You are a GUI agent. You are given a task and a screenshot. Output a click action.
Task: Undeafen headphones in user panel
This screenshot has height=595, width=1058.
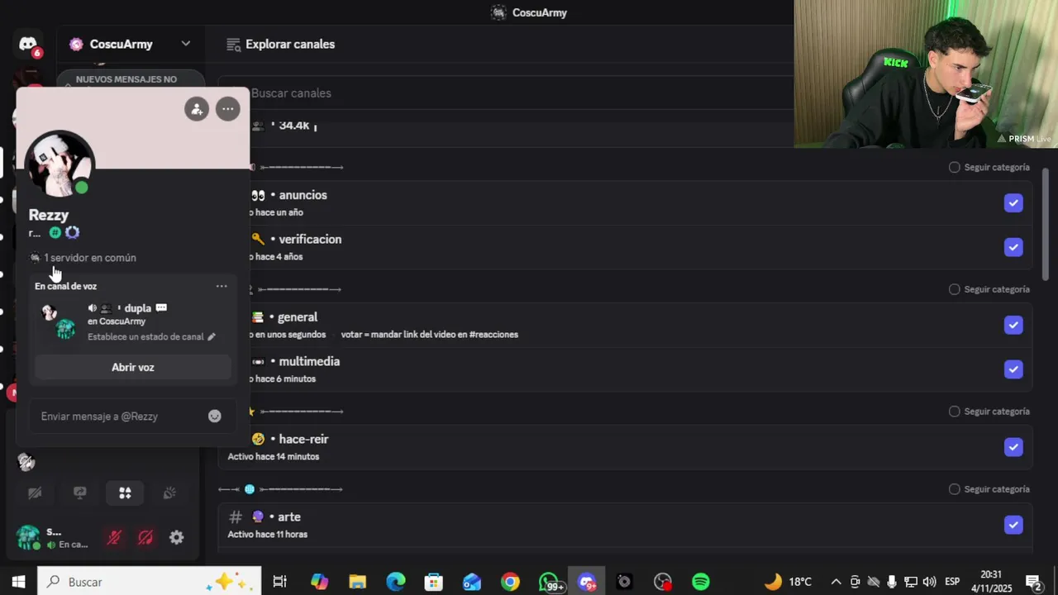coord(145,537)
